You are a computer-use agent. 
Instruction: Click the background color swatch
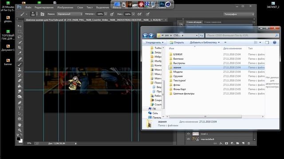tap(21, 141)
